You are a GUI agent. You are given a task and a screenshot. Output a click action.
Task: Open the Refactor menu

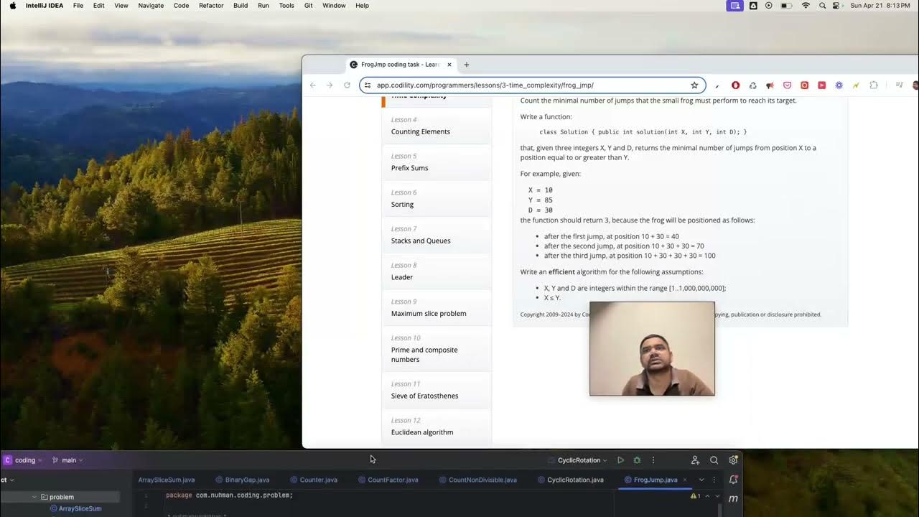[x=211, y=5]
